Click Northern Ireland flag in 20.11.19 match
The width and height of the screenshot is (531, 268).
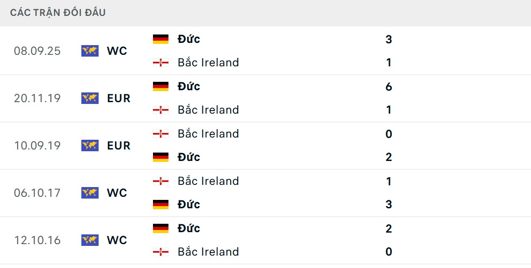160,110
